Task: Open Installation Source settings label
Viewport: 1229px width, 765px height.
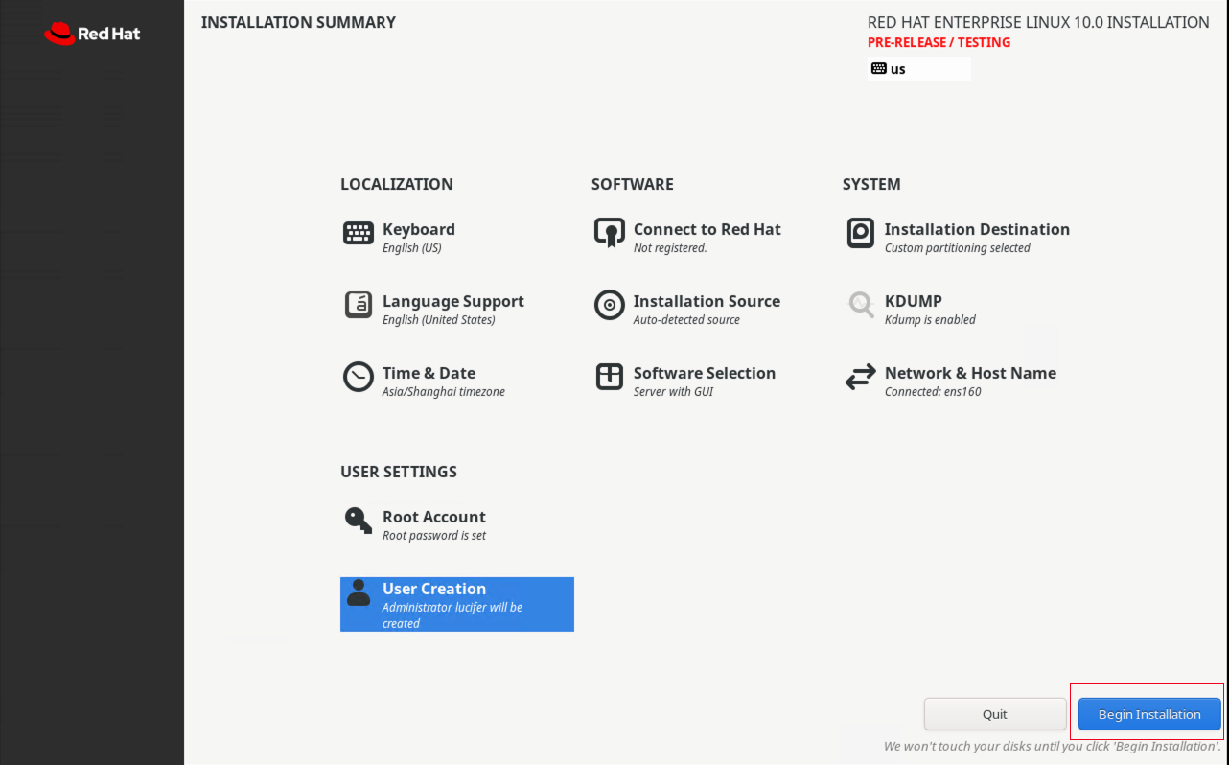Action: (707, 301)
